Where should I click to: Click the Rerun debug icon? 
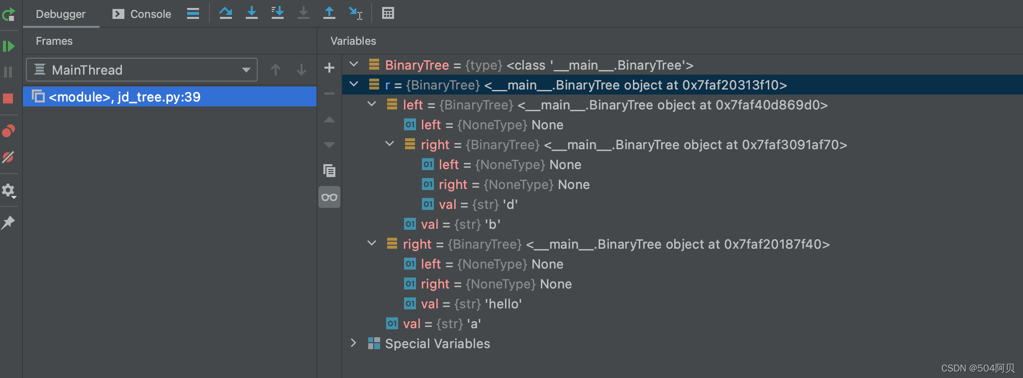[8, 14]
